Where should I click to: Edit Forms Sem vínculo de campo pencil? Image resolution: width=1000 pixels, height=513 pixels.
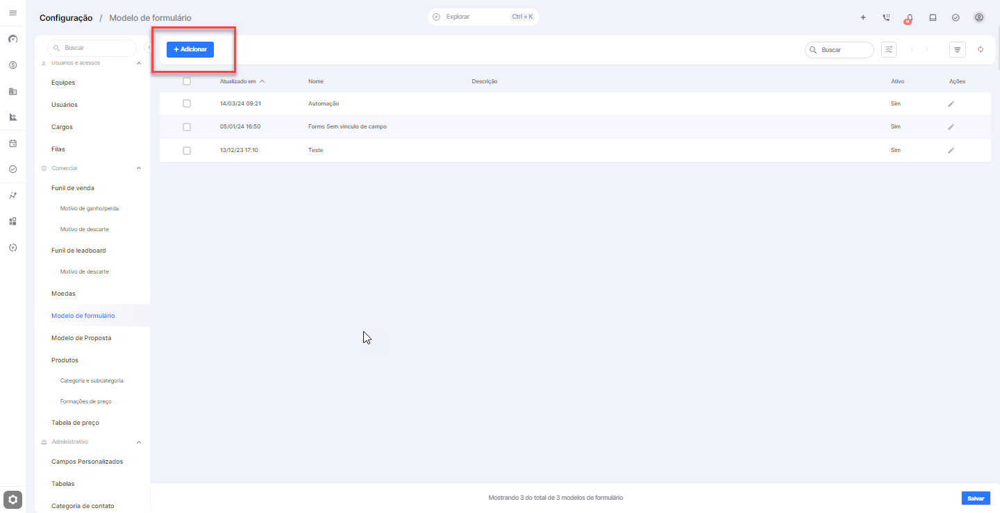click(951, 127)
